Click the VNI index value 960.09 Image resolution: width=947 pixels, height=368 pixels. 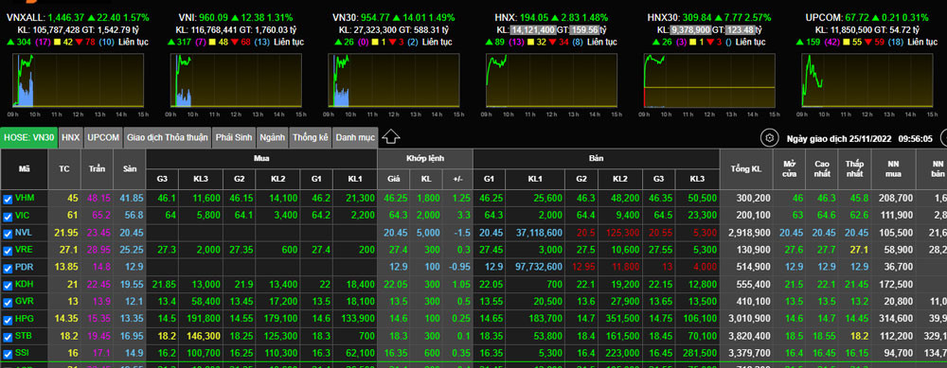(x=213, y=17)
